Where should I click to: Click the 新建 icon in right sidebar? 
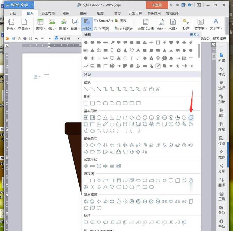click(x=221, y=57)
